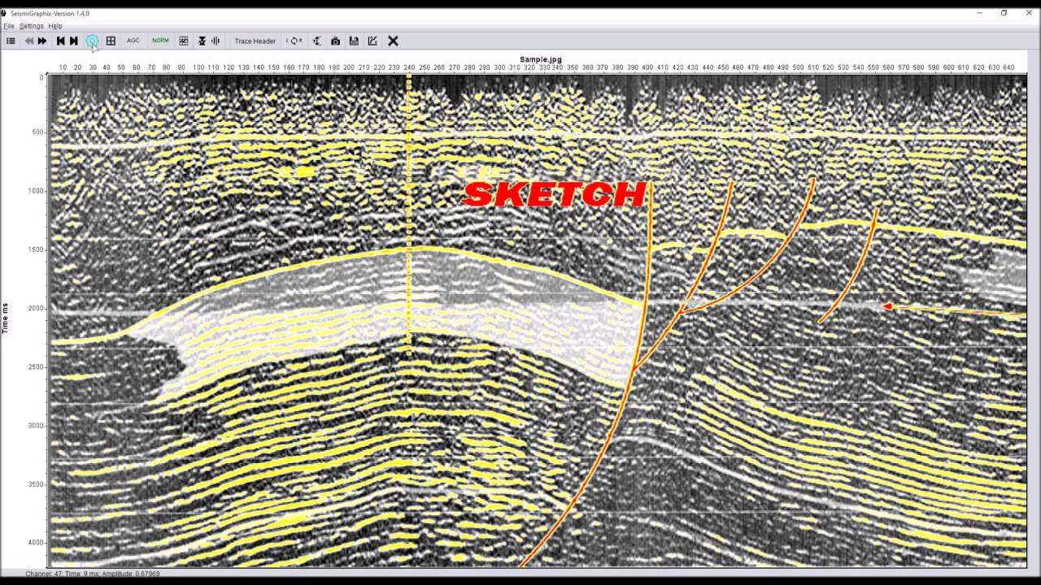Click the wiggle trace display icon
Screen dimensions: 1041x585
click(x=216, y=41)
